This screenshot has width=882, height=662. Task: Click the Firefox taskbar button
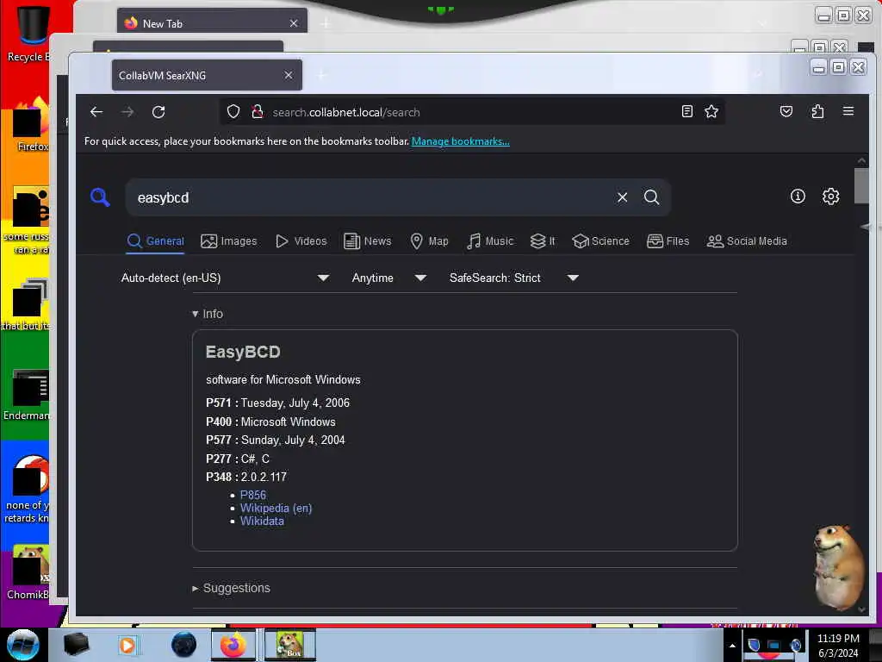(233, 645)
